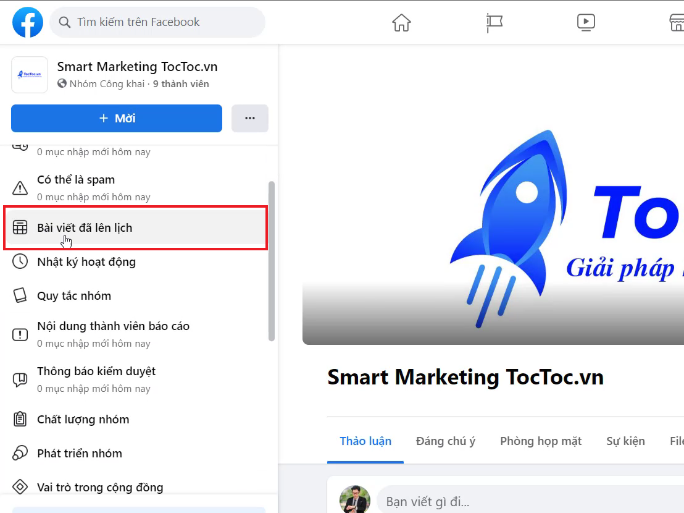684x513 pixels.
Task: Go to Phát triển nhóm
Action: 79,454
